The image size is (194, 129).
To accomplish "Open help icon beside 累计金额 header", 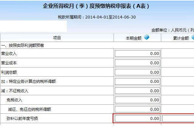I will 193,37.
